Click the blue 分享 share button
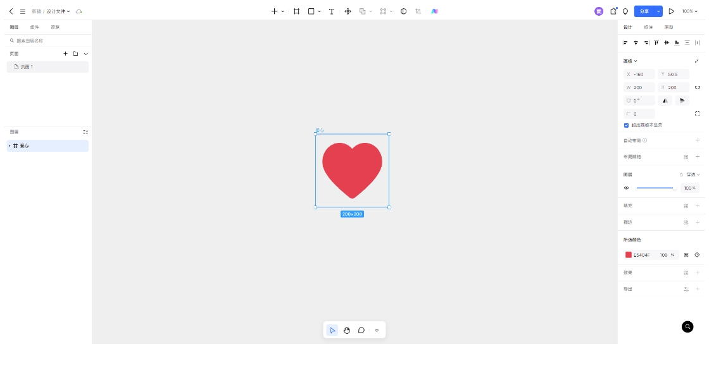Screen dimensions: 721x380 [644, 11]
